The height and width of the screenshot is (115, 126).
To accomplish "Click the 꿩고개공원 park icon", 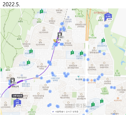I will point(79,14).
